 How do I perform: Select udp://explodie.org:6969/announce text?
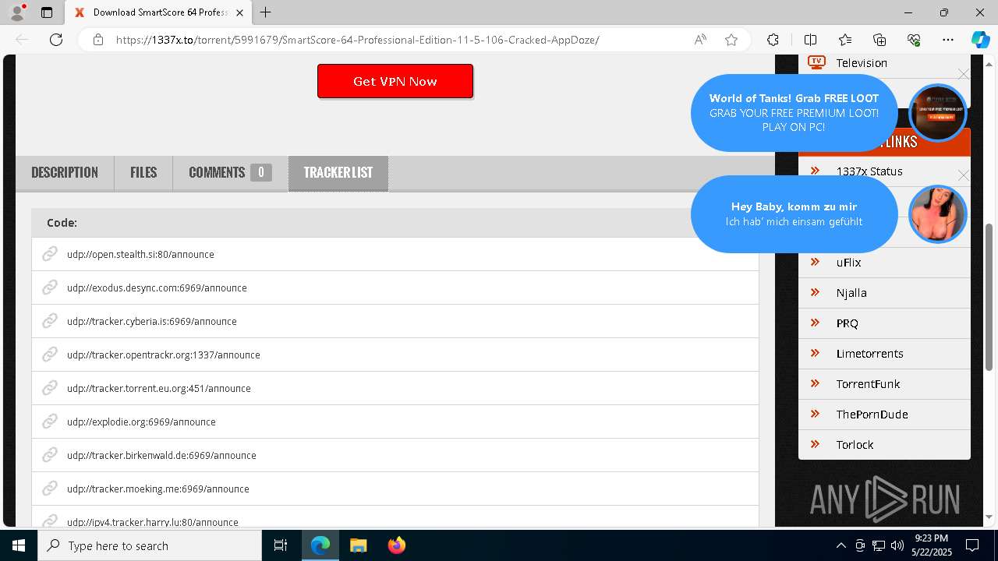pos(141,422)
